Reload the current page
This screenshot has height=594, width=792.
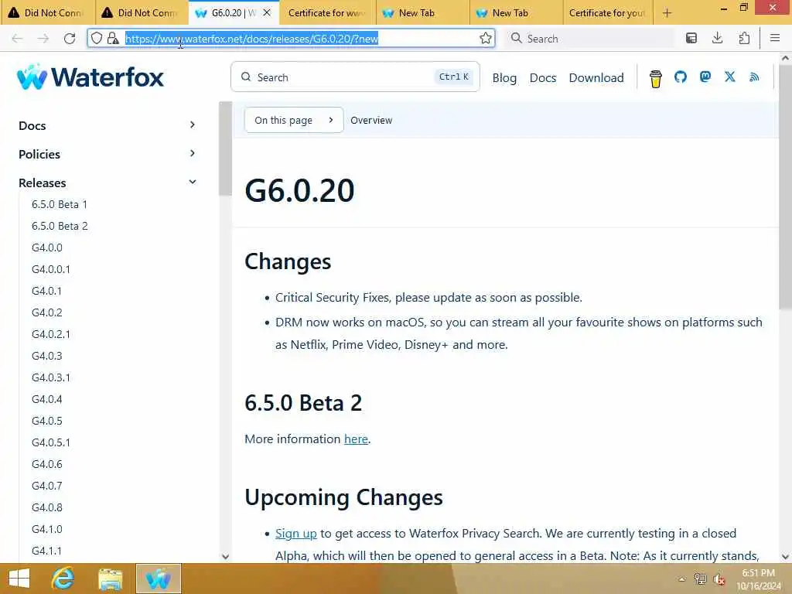click(70, 39)
